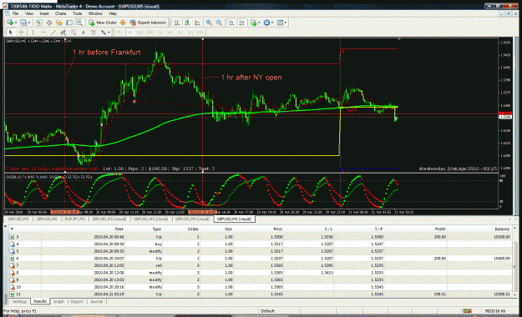Select the '1 hr after NY open' chart label

pos(251,78)
